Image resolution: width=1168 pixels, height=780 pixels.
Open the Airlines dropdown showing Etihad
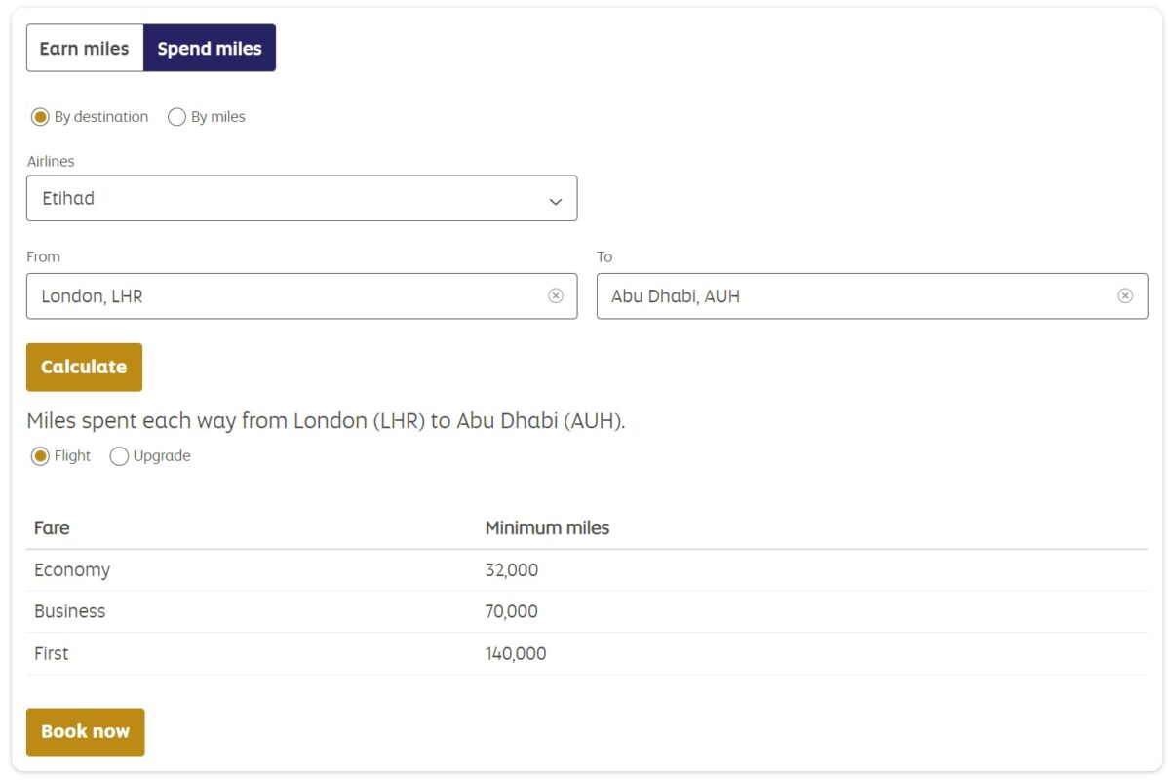[x=302, y=198]
